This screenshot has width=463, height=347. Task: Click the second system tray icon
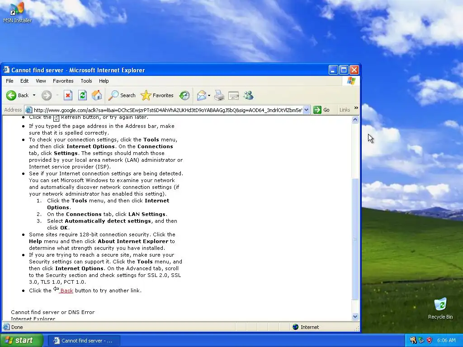[421, 340]
